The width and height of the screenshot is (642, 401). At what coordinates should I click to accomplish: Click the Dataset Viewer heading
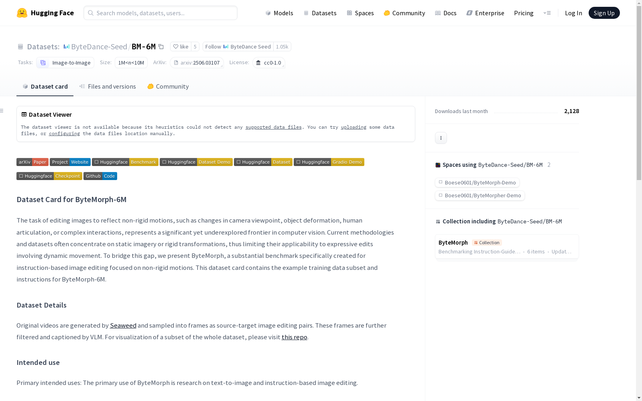[x=50, y=114]
